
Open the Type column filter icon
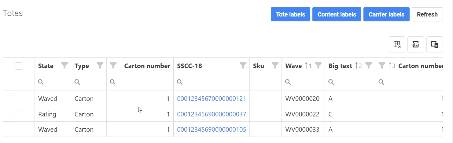100,65
